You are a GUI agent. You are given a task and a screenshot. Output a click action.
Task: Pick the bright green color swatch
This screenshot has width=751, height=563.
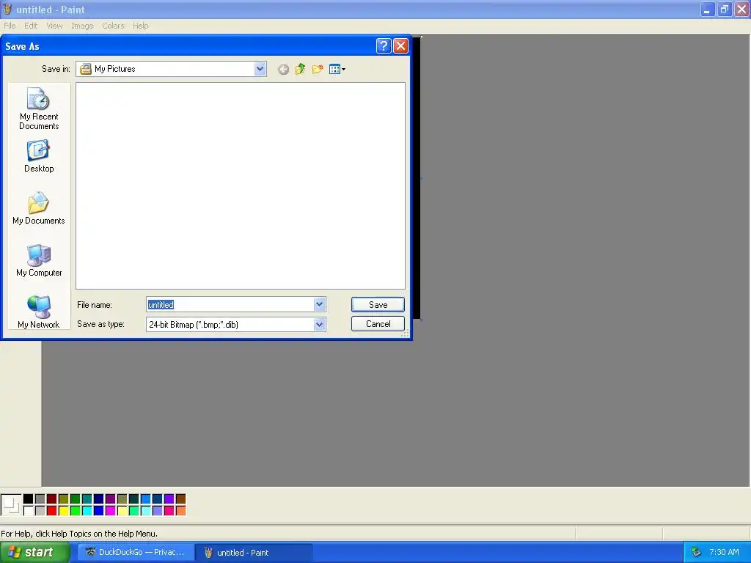click(x=76, y=510)
